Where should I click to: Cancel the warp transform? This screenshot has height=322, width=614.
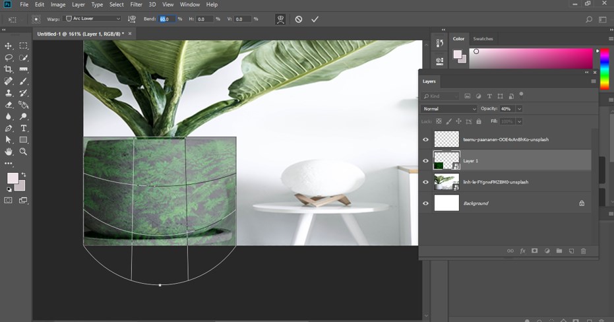click(x=299, y=19)
